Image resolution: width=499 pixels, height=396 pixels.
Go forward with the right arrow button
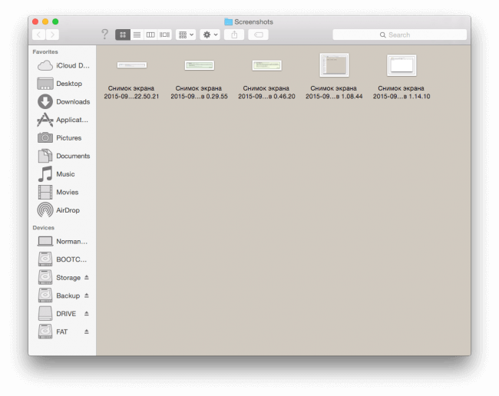coord(52,35)
